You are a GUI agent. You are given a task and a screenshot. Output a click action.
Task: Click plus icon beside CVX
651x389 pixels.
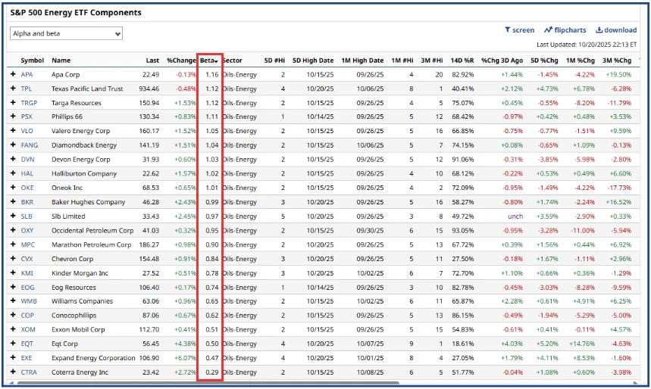click(x=12, y=259)
